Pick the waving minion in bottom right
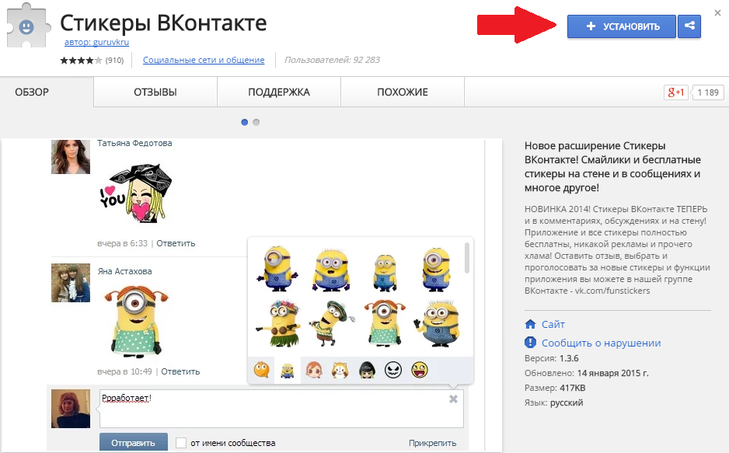 click(437, 323)
